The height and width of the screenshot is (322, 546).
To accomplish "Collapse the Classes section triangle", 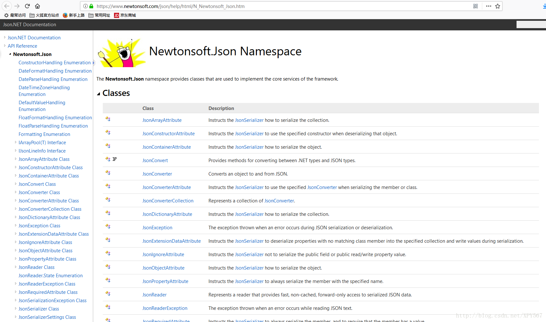I will [x=99, y=94].
